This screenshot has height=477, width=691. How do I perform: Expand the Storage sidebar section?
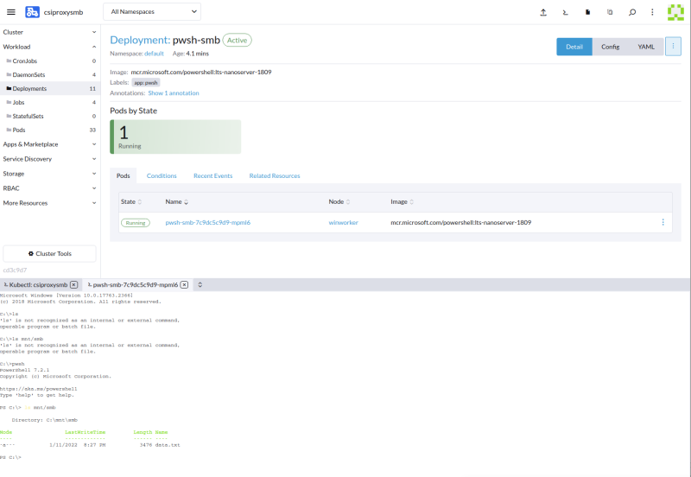point(50,174)
